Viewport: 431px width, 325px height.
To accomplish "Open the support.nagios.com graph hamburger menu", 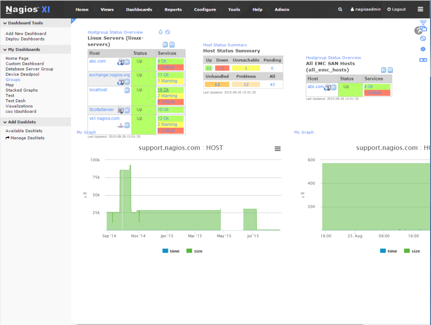I will coord(277,148).
